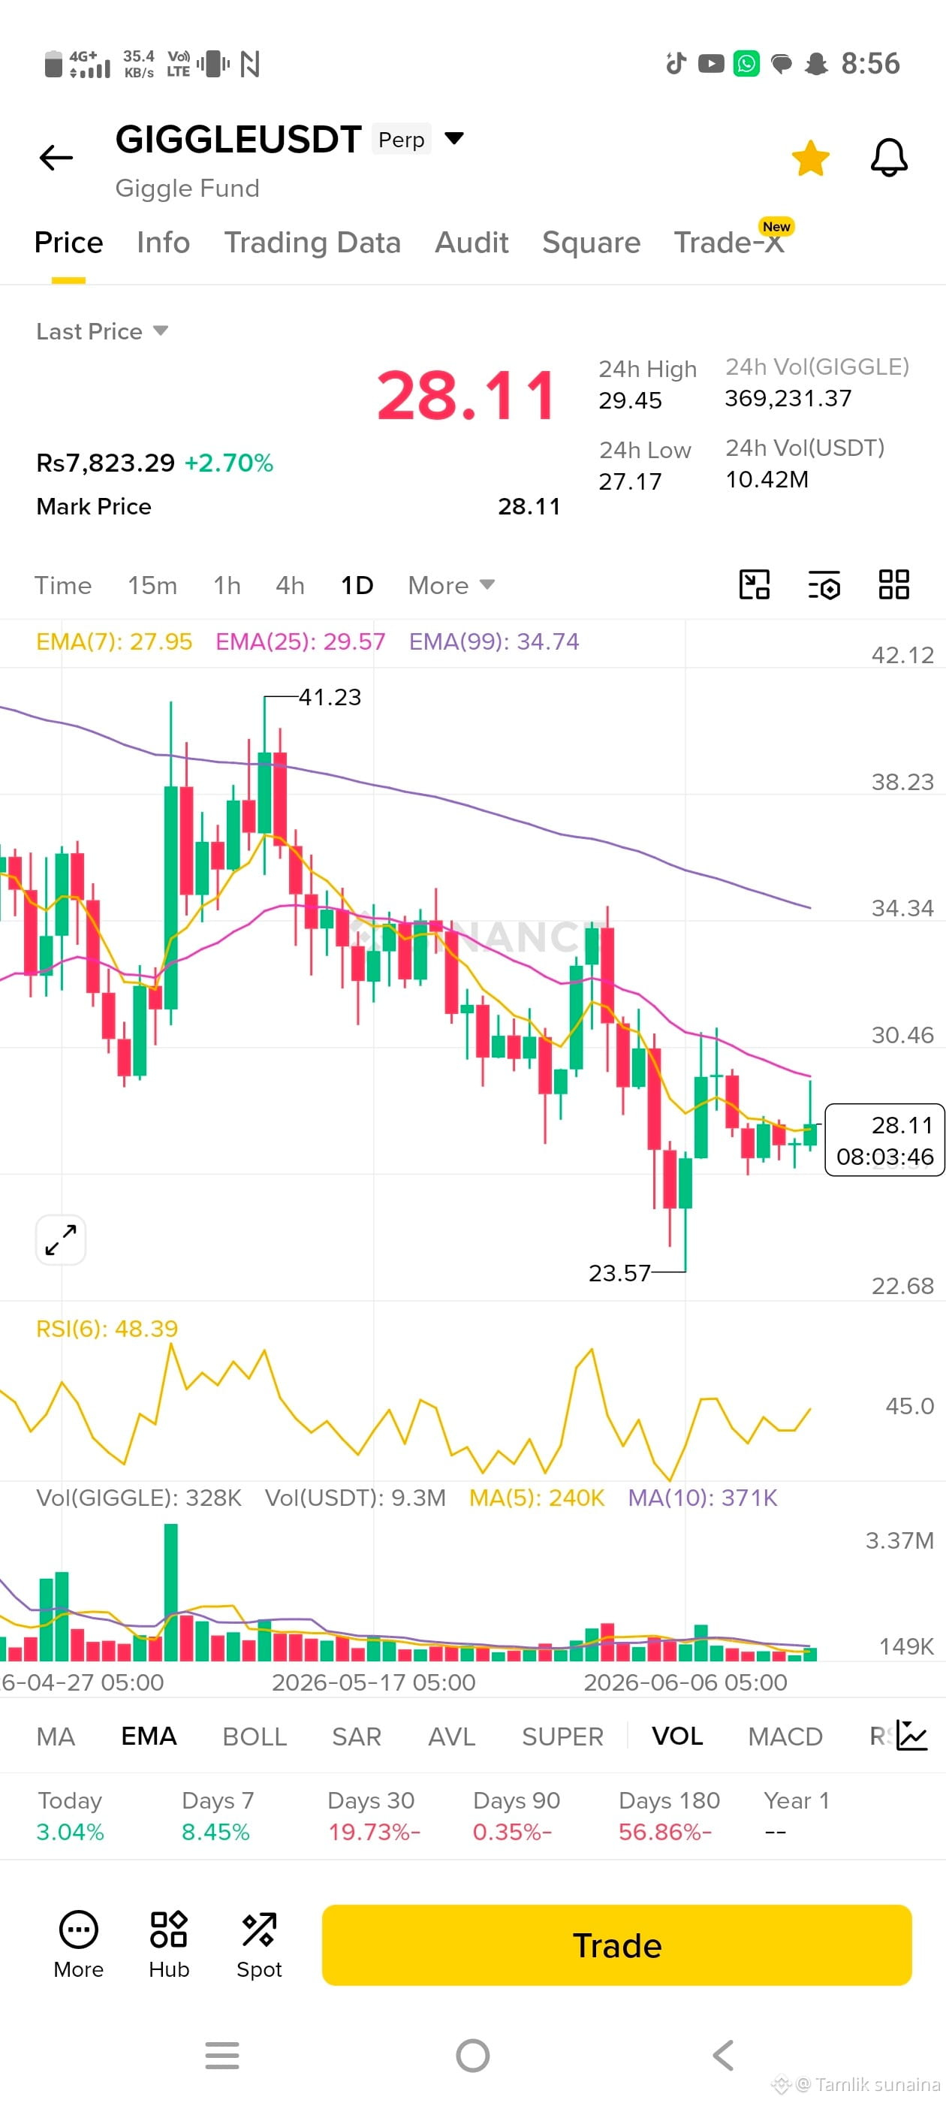Open the More options icon
Viewport: 946px width, 2103px height.
(78, 1945)
